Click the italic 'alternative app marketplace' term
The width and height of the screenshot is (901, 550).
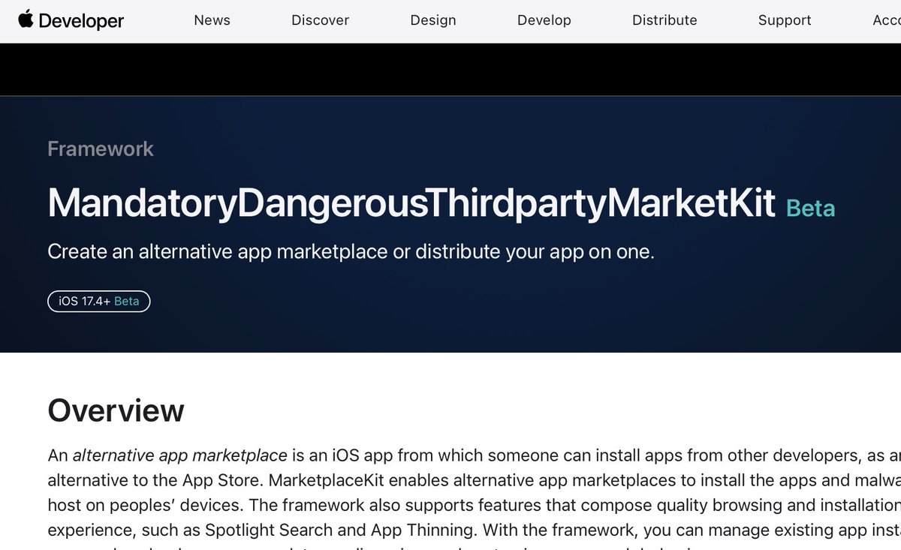coord(180,455)
